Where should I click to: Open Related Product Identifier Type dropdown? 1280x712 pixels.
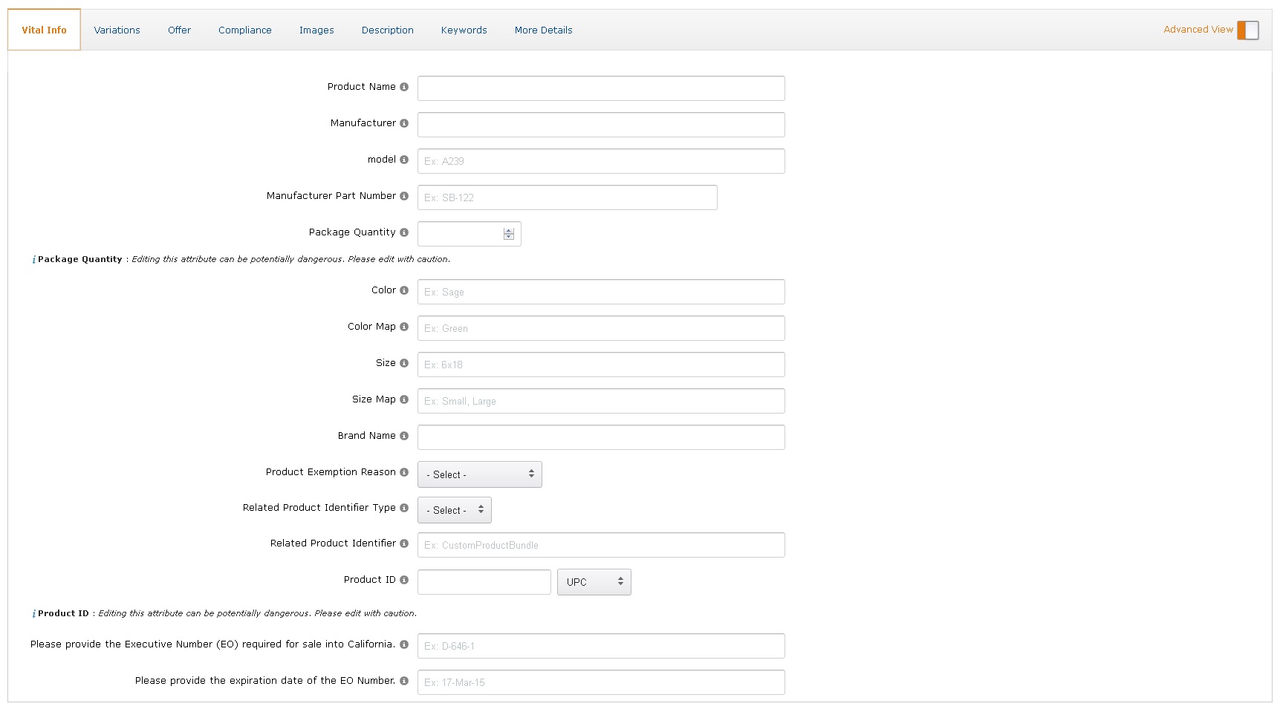click(x=455, y=510)
